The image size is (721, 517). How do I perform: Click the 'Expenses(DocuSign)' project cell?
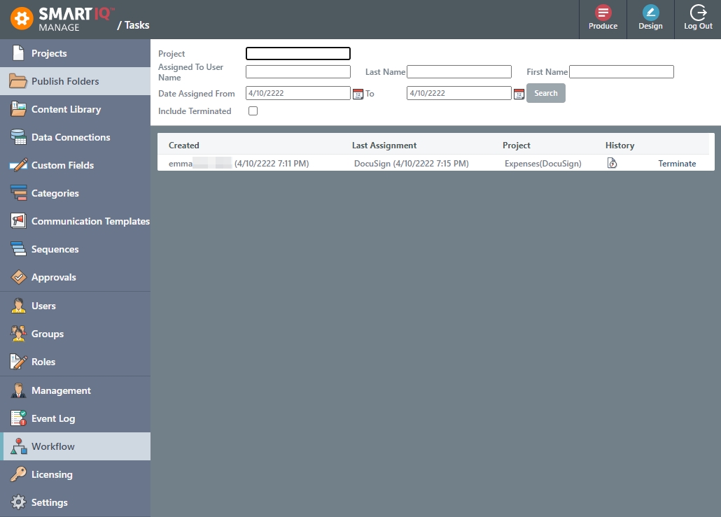point(543,164)
